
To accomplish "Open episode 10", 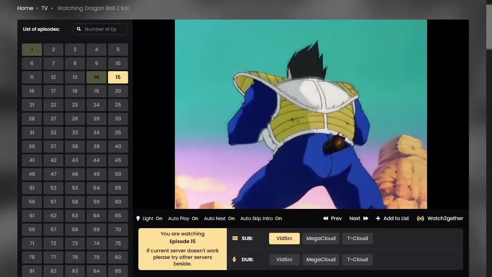I will coord(118,63).
